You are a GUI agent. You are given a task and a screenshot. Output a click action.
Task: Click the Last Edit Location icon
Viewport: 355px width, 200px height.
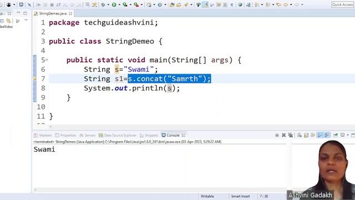[x=279, y=4]
